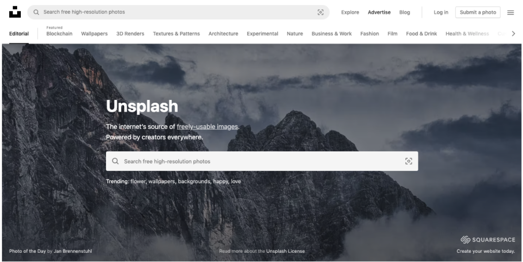523x262 pixels.
Task: Open Health & Wellness category
Action: pyautogui.click(x=467, y=34)
